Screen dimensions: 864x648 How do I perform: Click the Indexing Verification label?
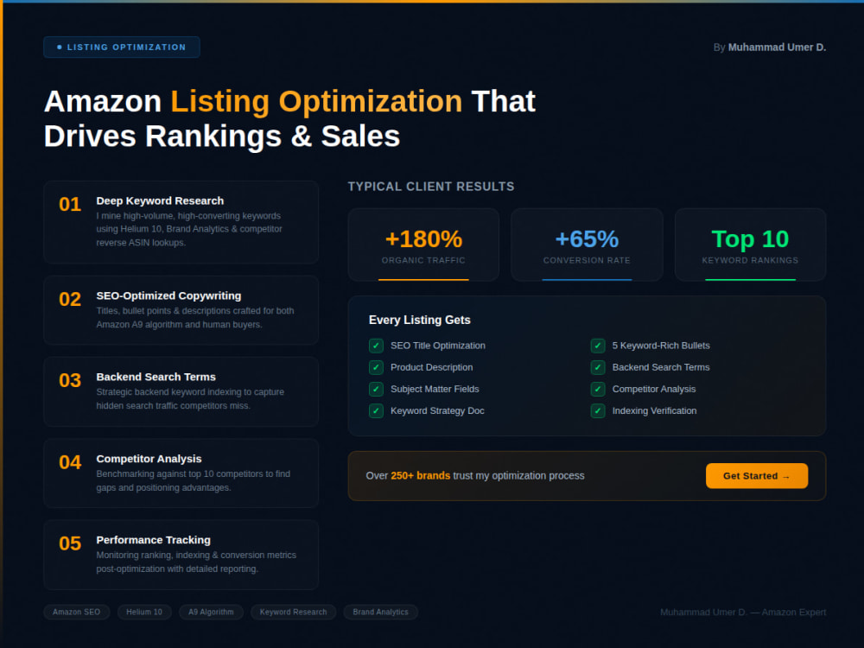(x=654, y=411)
